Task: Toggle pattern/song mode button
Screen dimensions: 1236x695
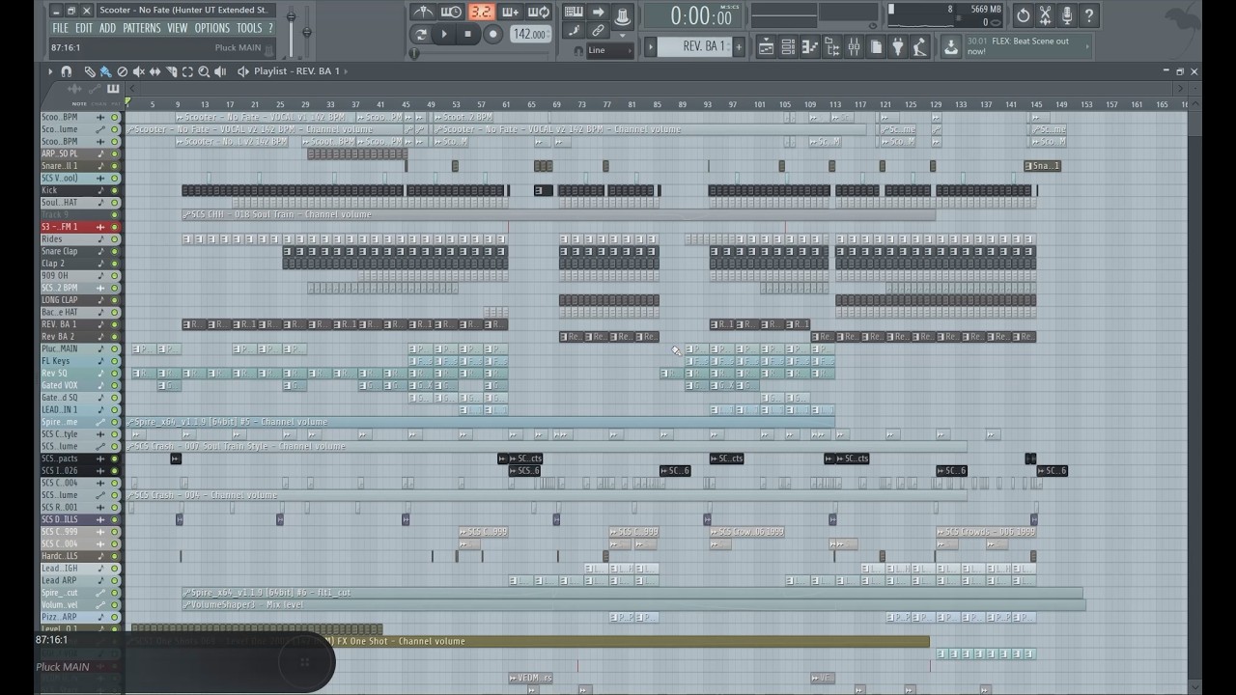Action: tap(421, 34)
